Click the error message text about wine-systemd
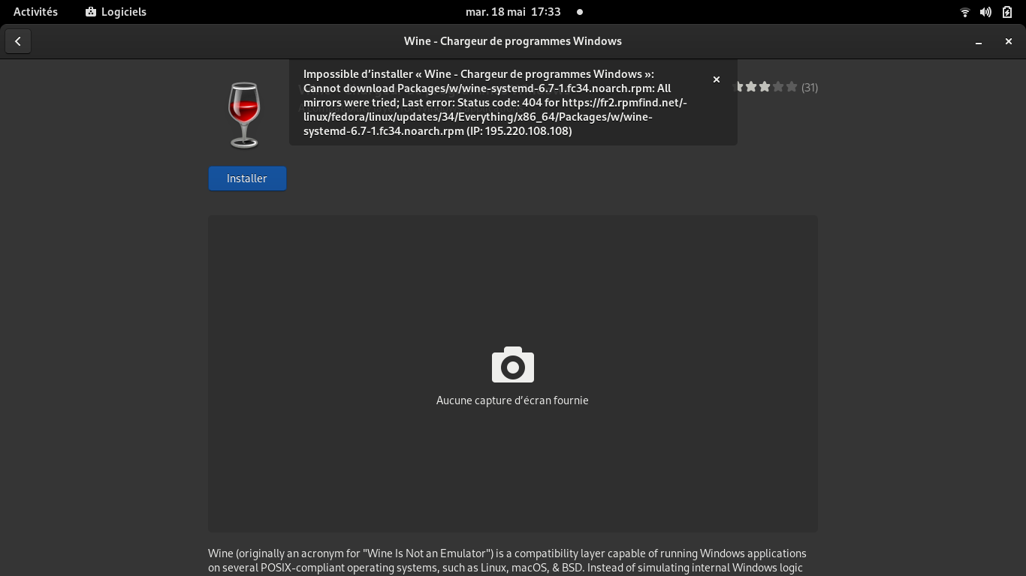 tap(496, 103)
